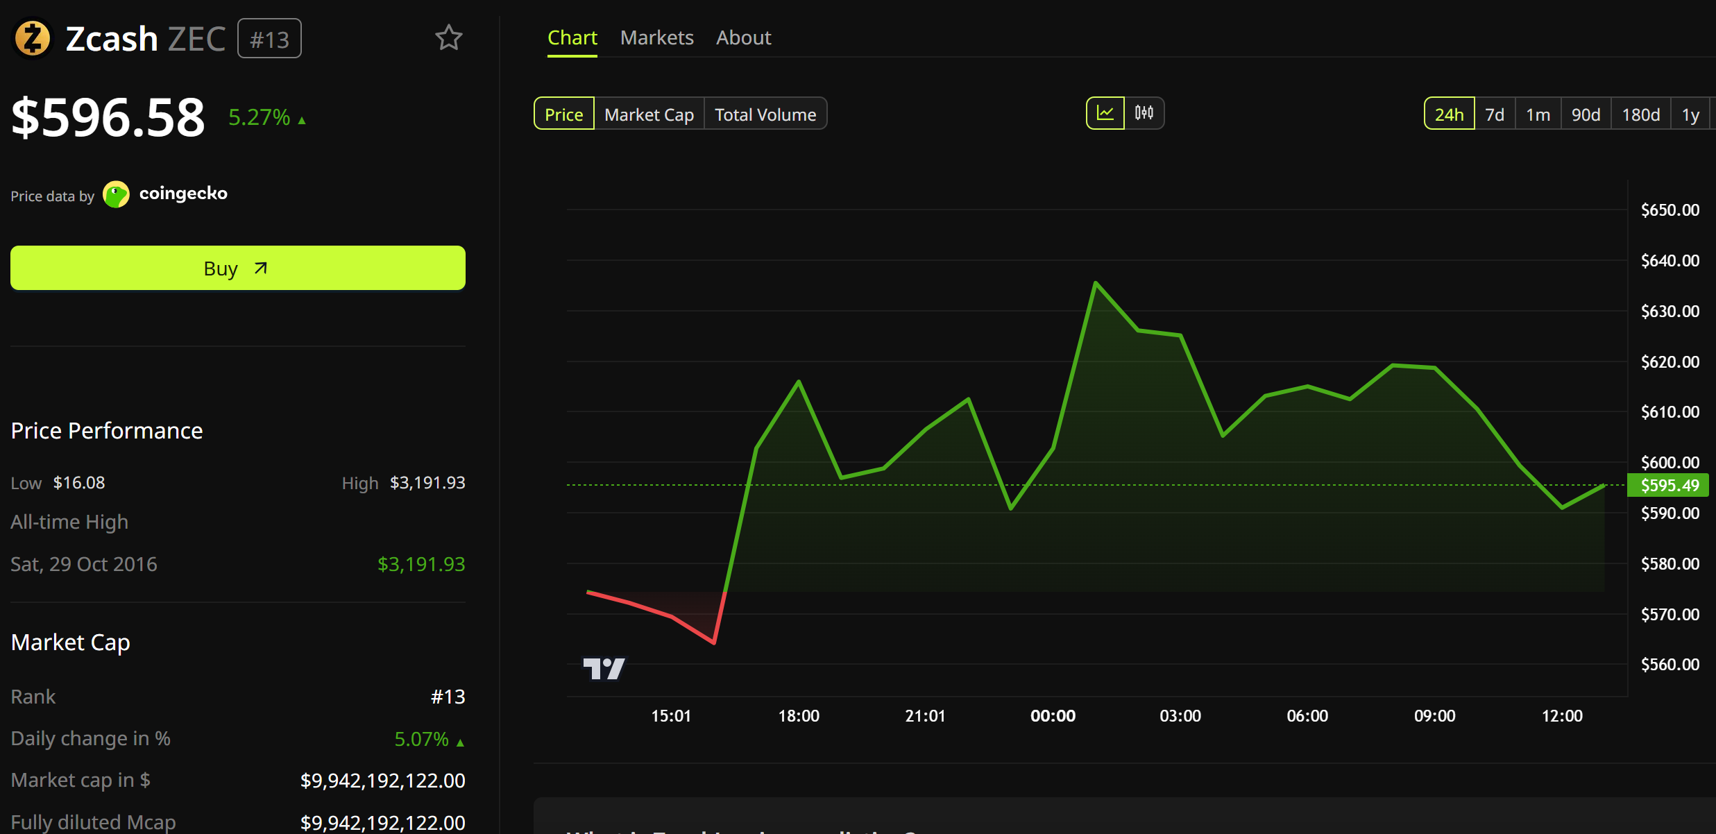Select the Price chart metric
This screenshot has height=834, width=1716.
(x=564, y=114)
